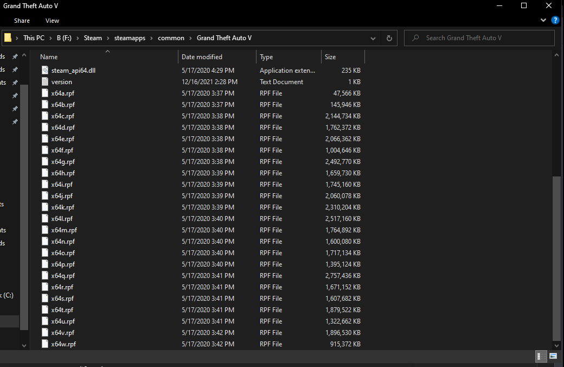Select the x64v.rpf file name
This screenshot has height=367, width=564.
click(x=62, y=333)
